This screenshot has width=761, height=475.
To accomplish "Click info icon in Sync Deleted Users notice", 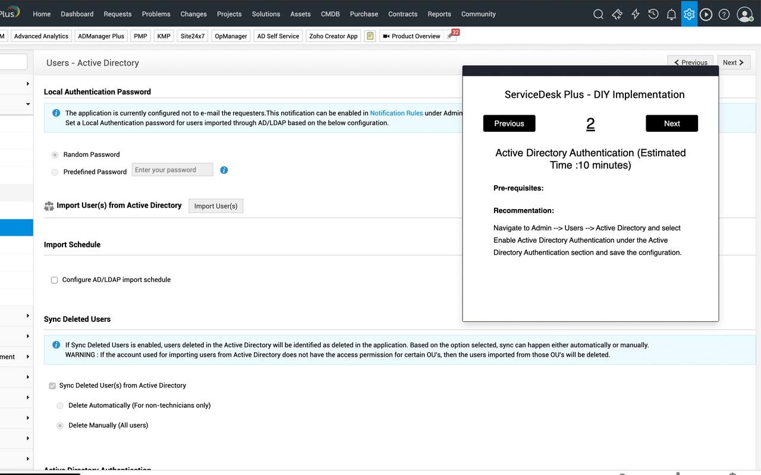I will point(56,345).
